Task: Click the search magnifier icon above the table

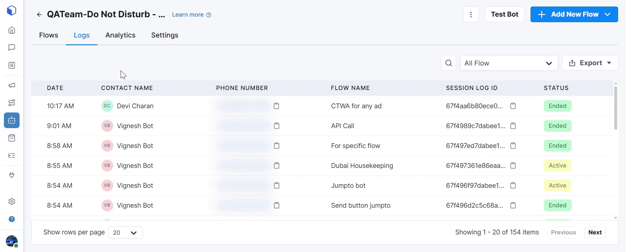Action: pos(449,63)
